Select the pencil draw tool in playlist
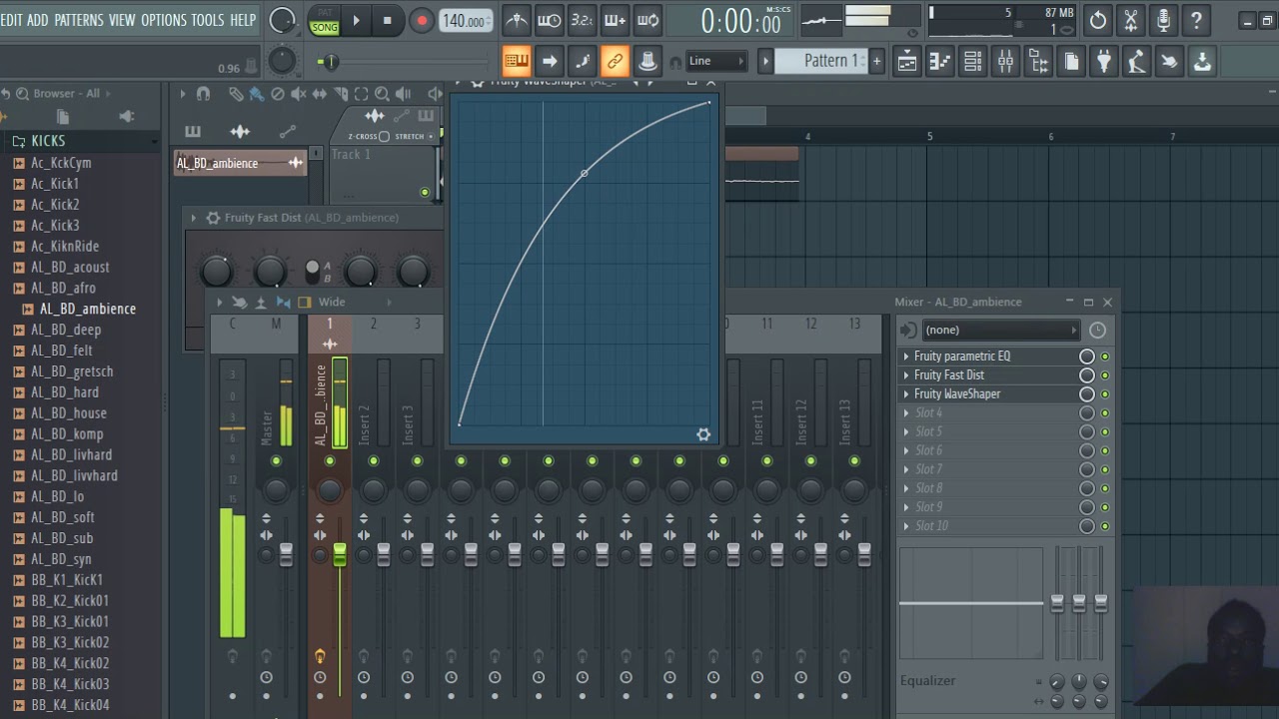This screenshot has height=719, width=1279. click(x=236, y=94)
